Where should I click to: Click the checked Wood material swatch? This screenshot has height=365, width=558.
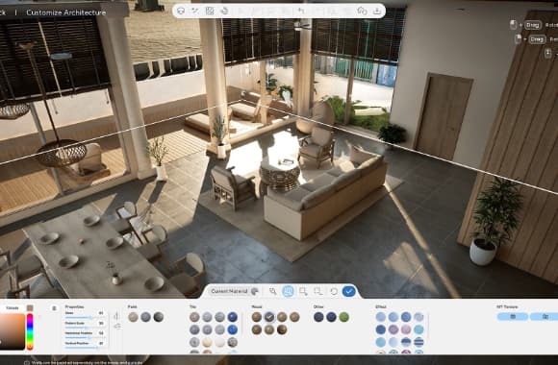click(269, 317)
